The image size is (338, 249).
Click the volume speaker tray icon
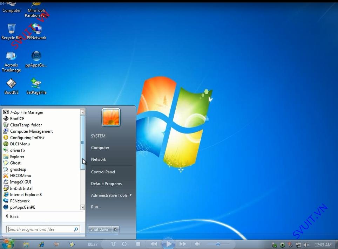306,245
